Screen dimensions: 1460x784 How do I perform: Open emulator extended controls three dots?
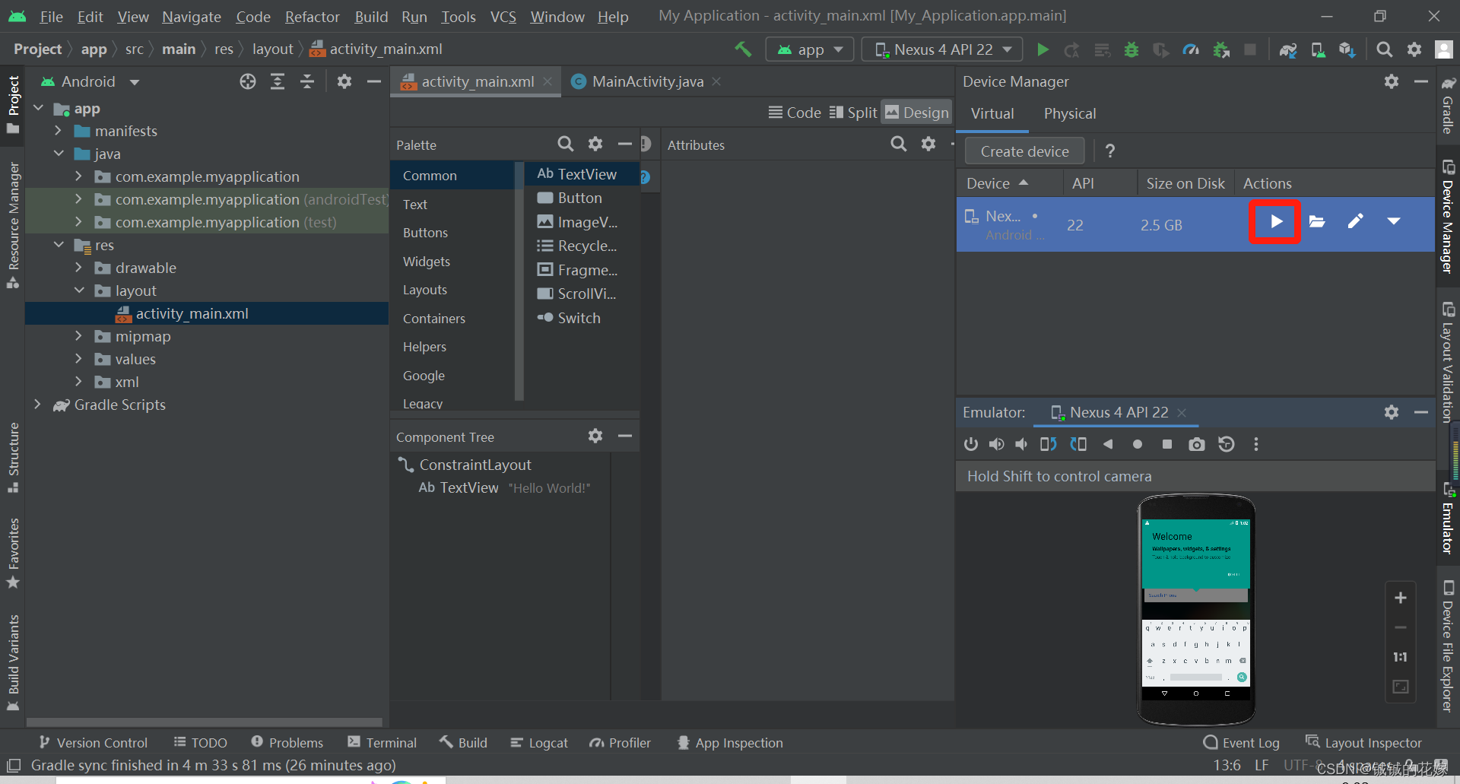1256,444
